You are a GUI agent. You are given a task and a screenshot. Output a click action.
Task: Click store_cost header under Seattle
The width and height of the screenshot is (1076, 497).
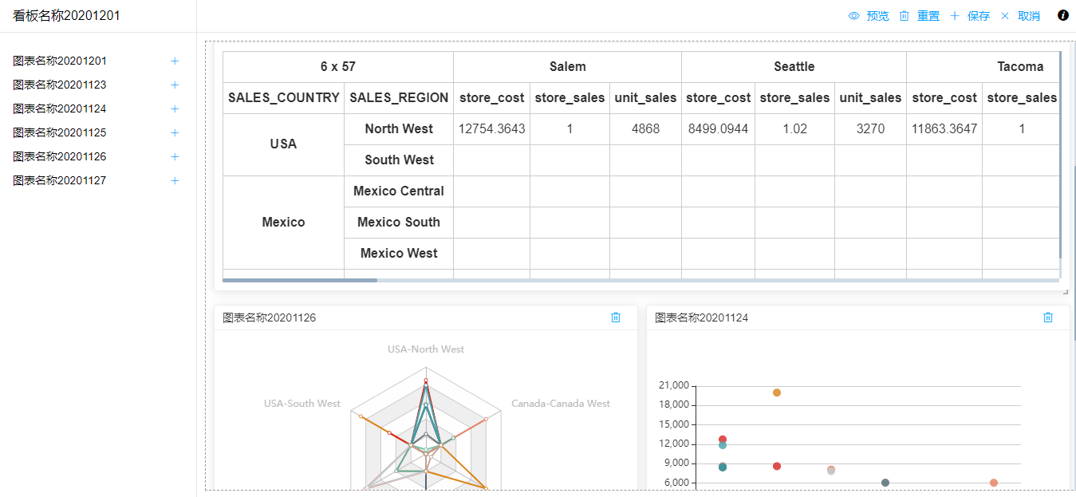pyautogui.click(x=719, y=98)
